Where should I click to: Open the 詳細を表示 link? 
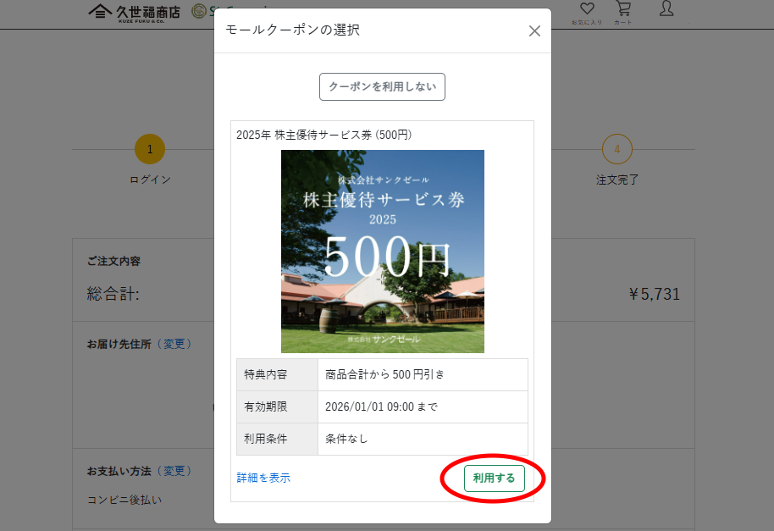coord(263,478)
